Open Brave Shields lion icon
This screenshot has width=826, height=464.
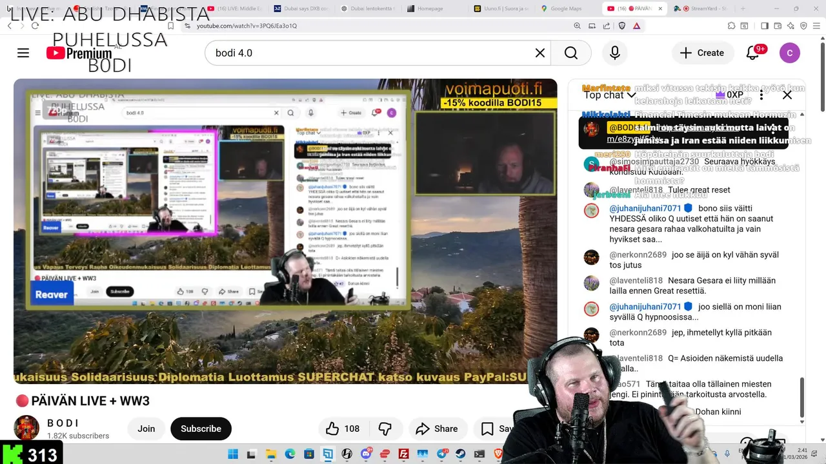pyautogui.click(x=621, y=26)
